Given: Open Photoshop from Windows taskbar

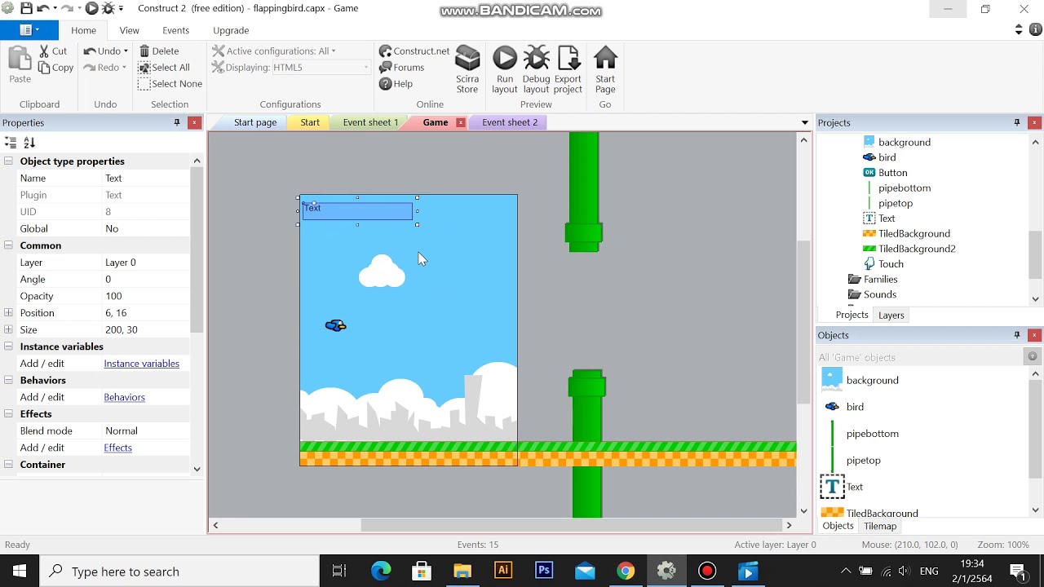Looking at the screenshot, I should [544, 571].
